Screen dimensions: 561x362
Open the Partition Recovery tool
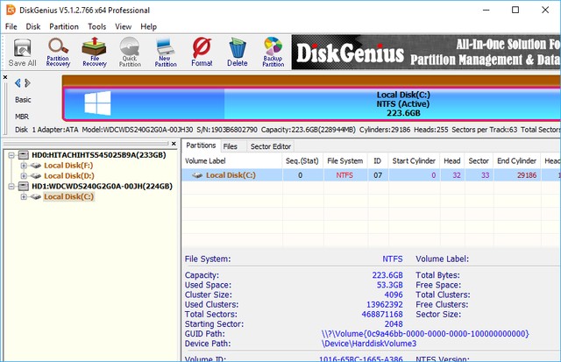[58, 53]
